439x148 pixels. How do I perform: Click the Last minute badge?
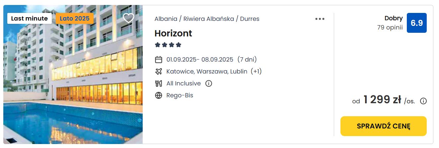click(29, 19)
